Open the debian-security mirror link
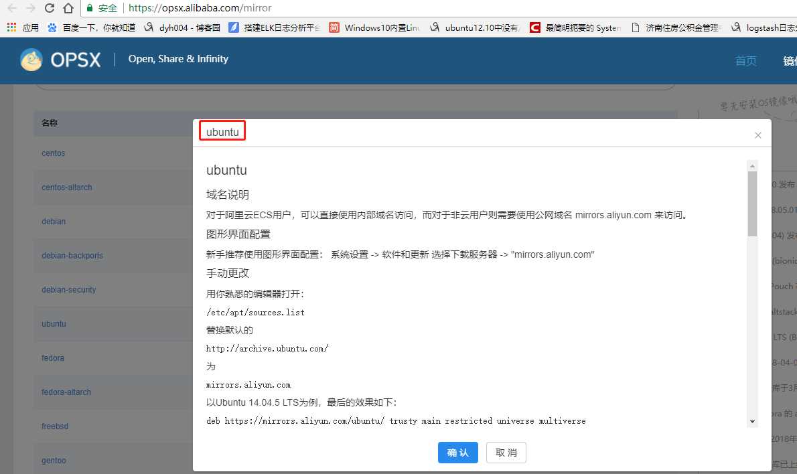The width and height of the screenshot is (797, 474). point(68,290)
